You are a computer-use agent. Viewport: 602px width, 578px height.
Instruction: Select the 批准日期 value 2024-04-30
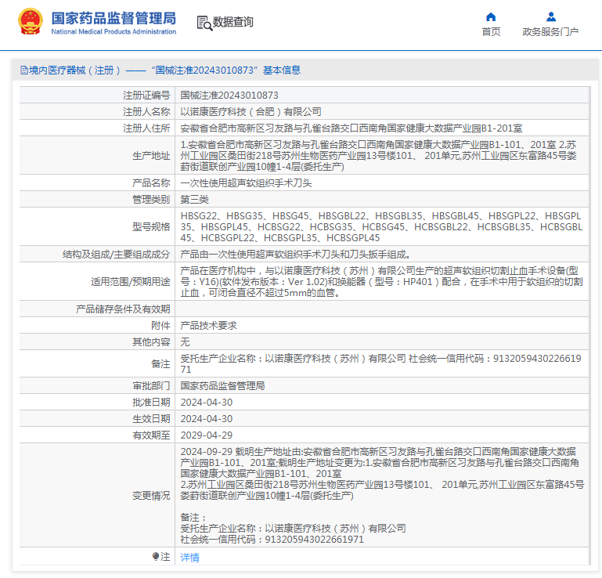tap(207, 402)
